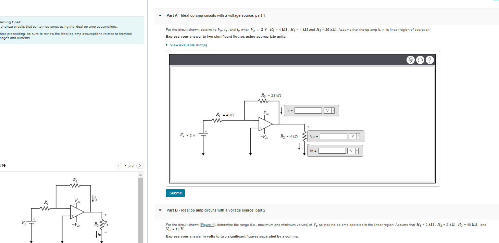The width and height of the screenshot is (499, 243).
Task: Click the left arrow beside '1 of 2'
Action: click(x=118, y=165)
